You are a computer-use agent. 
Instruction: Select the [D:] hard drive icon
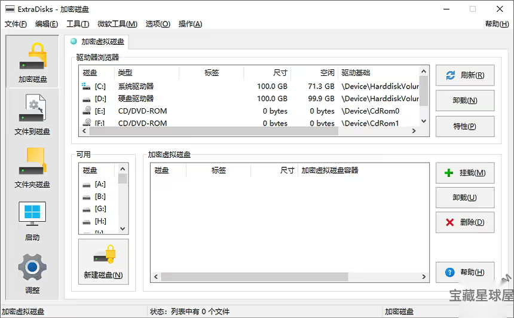(x=86, y=99)
